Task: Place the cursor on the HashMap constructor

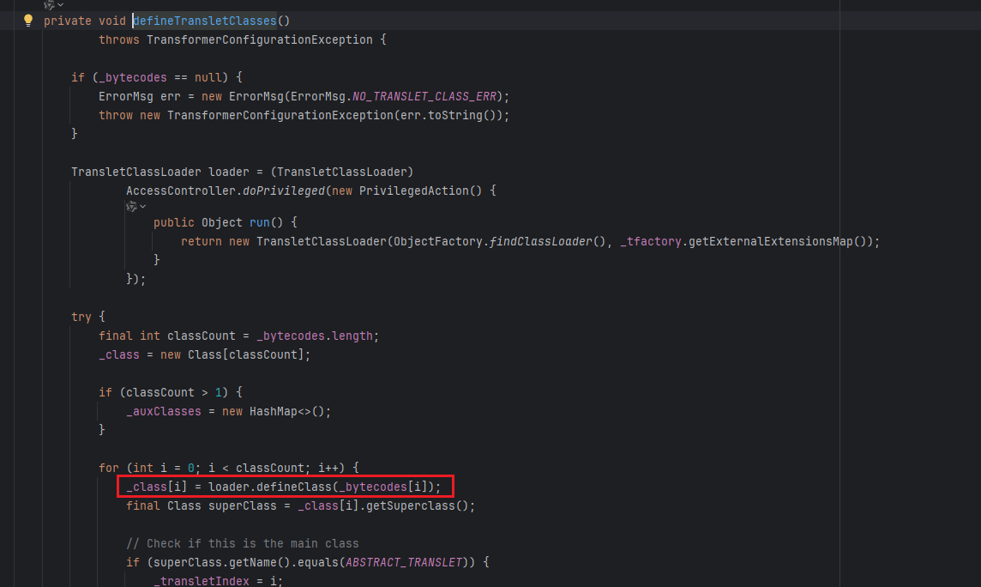Action: pyautogui.click(x=274, y=411)
